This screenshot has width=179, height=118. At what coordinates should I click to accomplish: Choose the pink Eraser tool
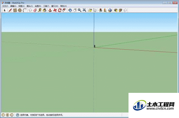click(35, 10)
